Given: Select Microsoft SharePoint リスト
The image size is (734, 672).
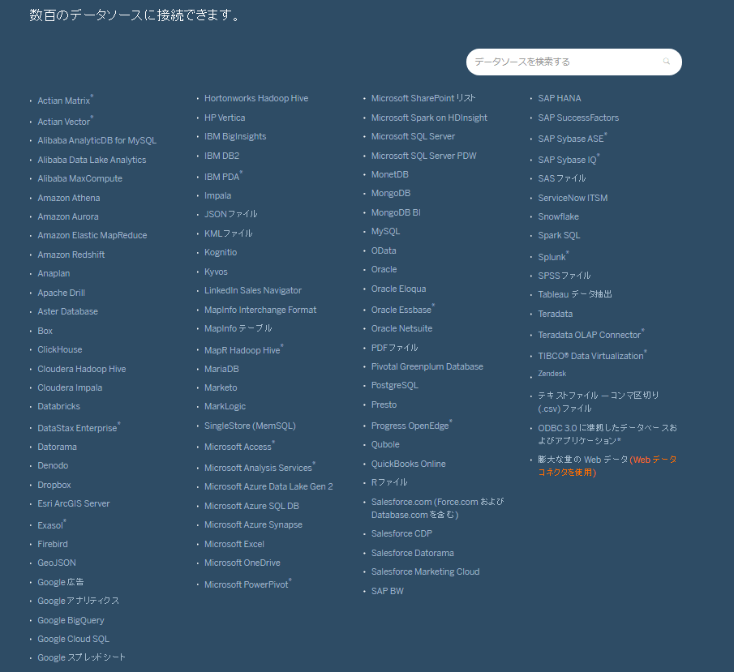Looking at the screenshot, I should [423, 98].
